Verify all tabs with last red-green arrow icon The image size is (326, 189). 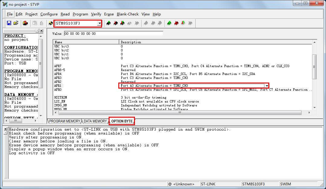click(x=183, y=23)
